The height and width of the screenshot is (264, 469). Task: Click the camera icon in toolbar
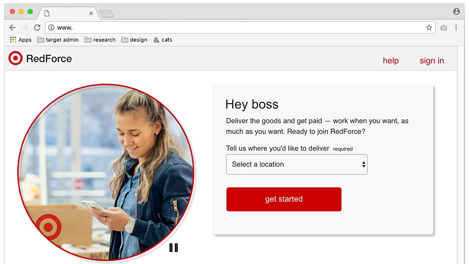tap(444, 27)
